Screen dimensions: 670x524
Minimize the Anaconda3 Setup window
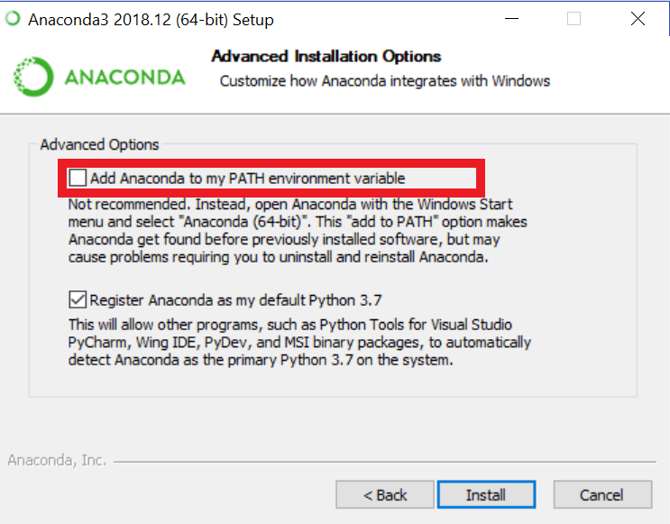pos(509,19)
